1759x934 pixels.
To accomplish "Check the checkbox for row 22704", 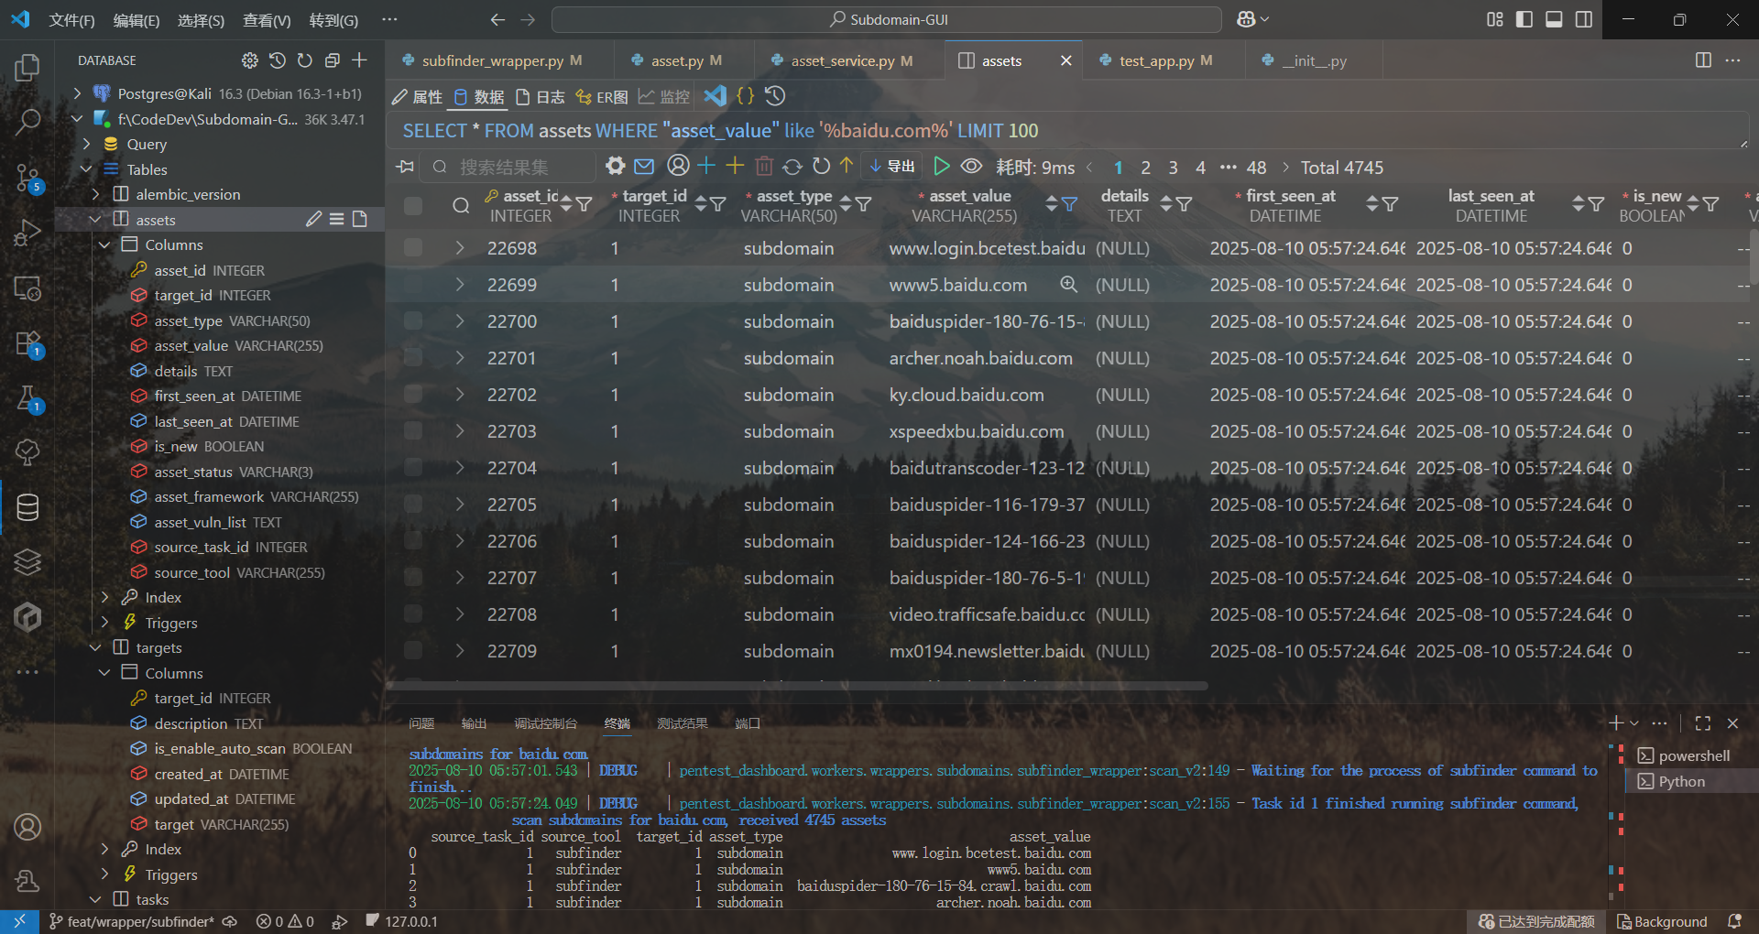I will tap(413, 468).
